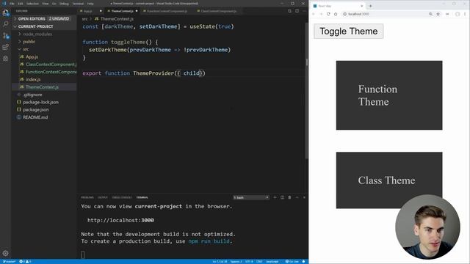Open index.js in the file explorer
Viewport: 470px width, 264px height.
tap(44, 79)
